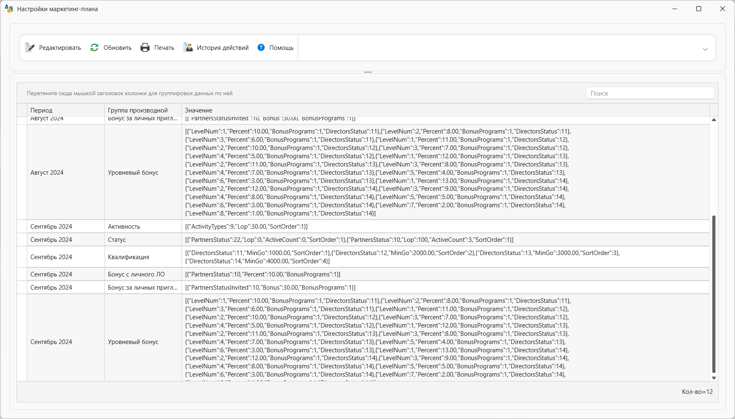Screen dimensions: 735x419
Task: Click Бонус с личного ЛО cell
Action: pyautogui.click(x=143, y=274)
